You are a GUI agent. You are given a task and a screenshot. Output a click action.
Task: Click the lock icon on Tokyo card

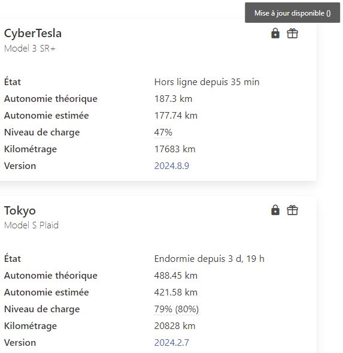click(x=275, y=210)
